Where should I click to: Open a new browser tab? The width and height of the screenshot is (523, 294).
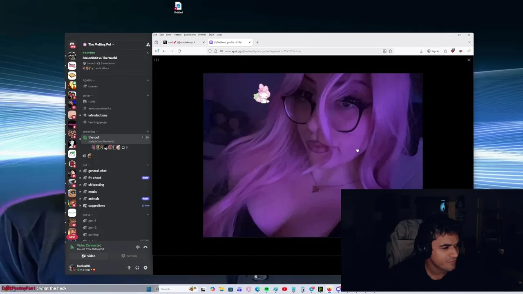pyautogui.click(x=257, y=42)
